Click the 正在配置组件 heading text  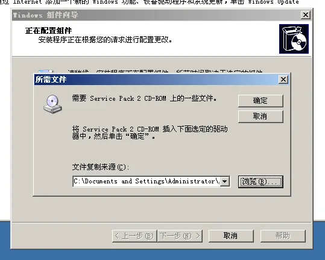click(48, 31)
